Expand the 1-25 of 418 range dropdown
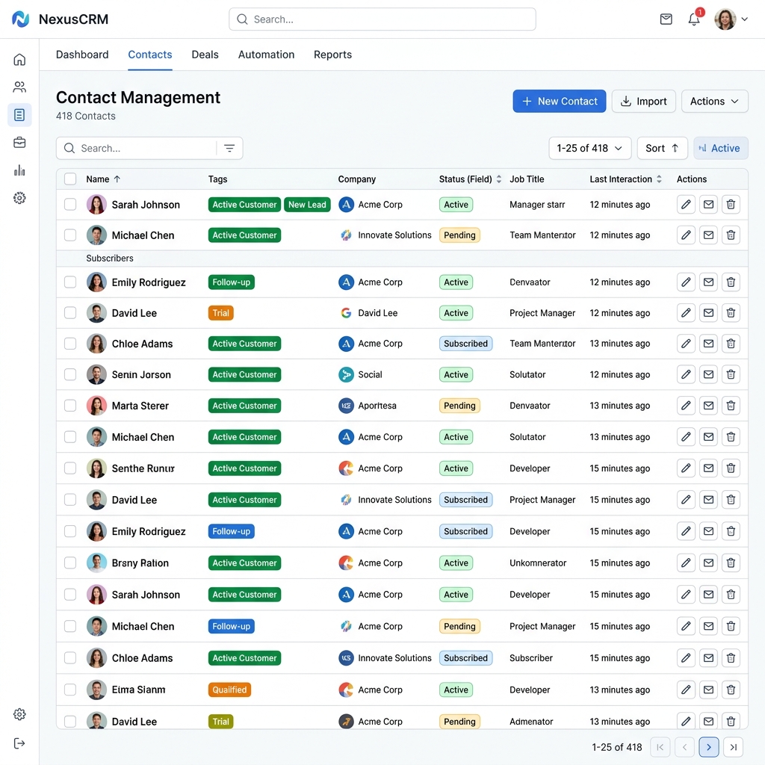The height and width of the screenshot is (765, 765). pos(590,149)
